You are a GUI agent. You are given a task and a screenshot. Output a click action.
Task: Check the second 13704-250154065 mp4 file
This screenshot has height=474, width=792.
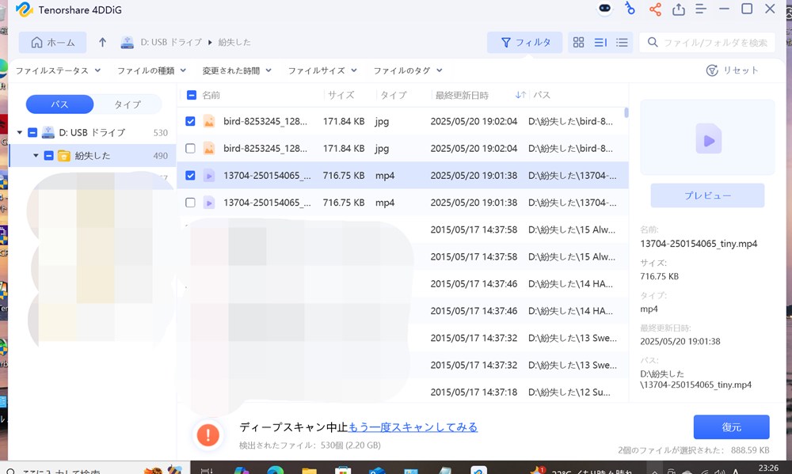(x=190, y=203)
